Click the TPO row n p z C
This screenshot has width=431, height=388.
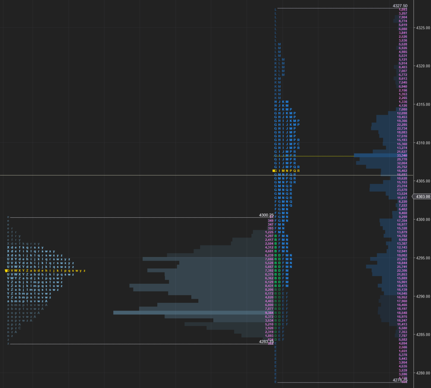coord(14,328)
